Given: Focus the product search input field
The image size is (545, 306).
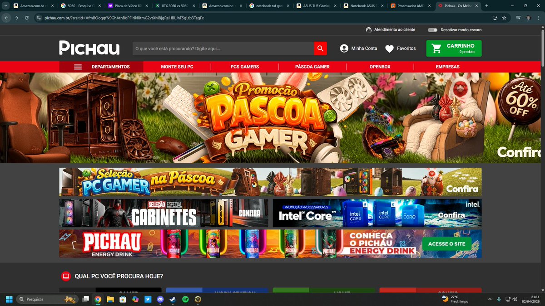Looking at the screenshot, I should [223, 49].
